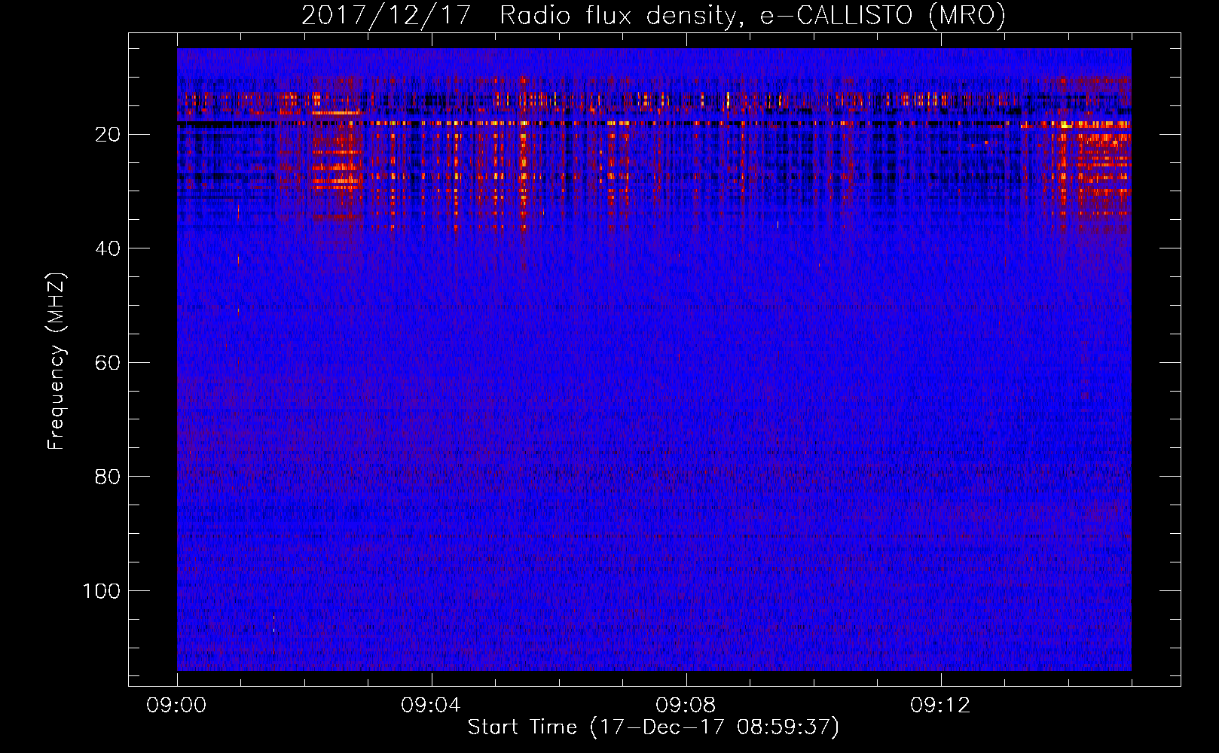Click the time tick label "09:08"

coord(686,706)
